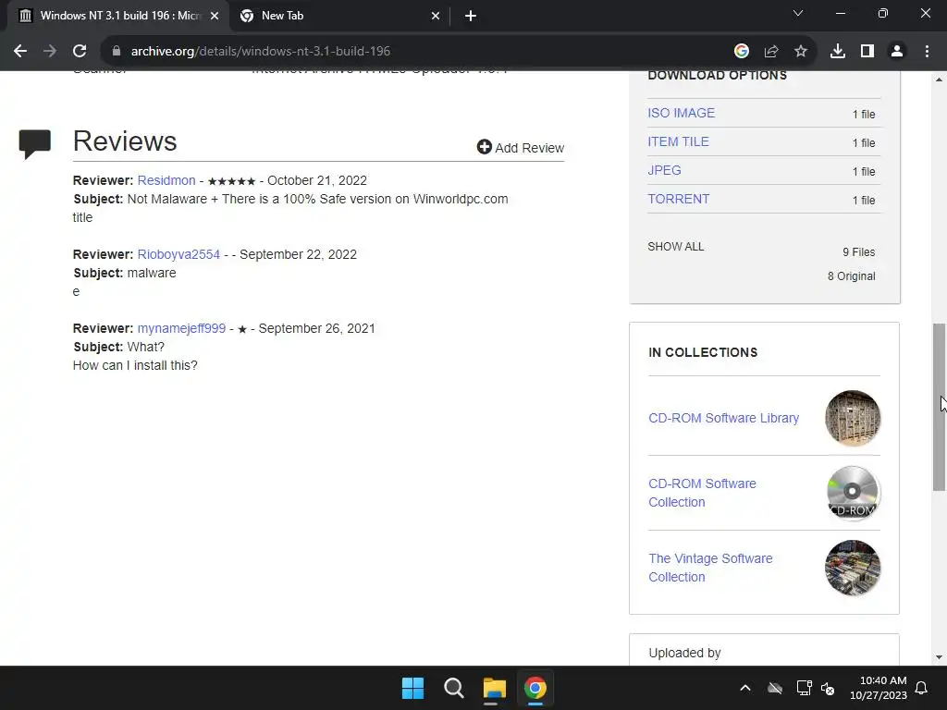Open Chrome downloads icon
The width and height of the screenshot is (947, 710).
click(837, 52)
